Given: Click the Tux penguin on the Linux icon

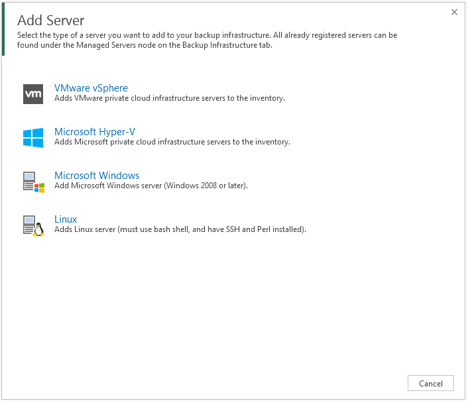Looking at the screenshot, I should 38,230.
